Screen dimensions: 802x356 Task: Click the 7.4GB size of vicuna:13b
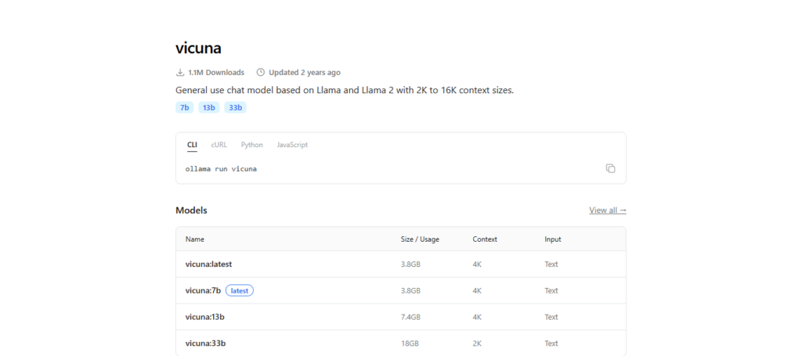[x=410, y=317]
